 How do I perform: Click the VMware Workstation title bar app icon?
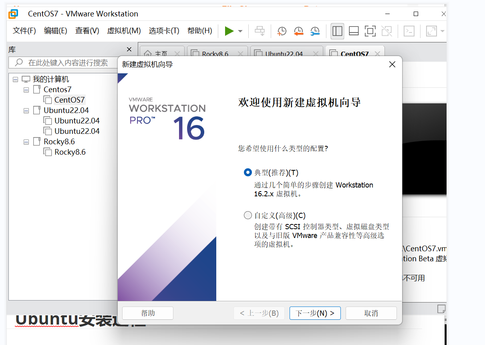pos(13,14)
